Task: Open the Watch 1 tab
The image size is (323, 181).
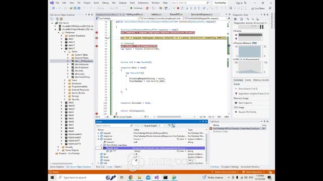Action: pos(118,167)
